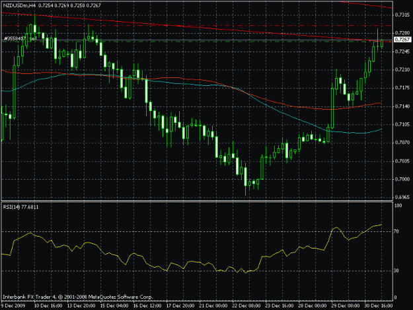
Task: Click the 9 Dec 2009 date label
Action: (x=13, y=305)
